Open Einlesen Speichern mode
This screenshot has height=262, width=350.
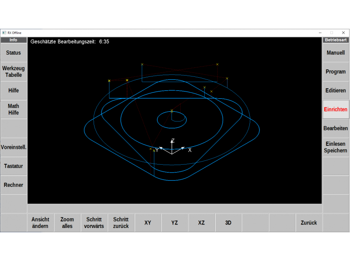(x=336, y=147)
